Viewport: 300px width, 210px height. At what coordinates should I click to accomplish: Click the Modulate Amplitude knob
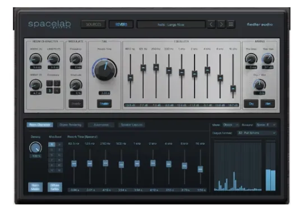point(76,85)
